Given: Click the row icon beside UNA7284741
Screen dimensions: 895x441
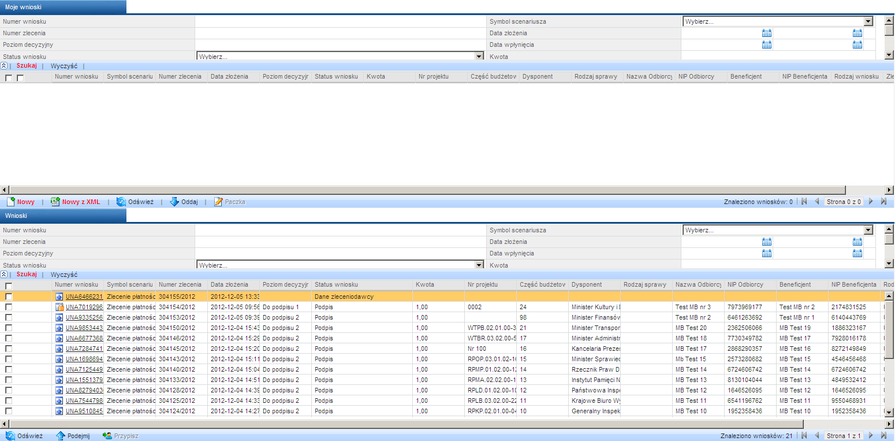Looking at the screenshot, I should coord(59,349).
